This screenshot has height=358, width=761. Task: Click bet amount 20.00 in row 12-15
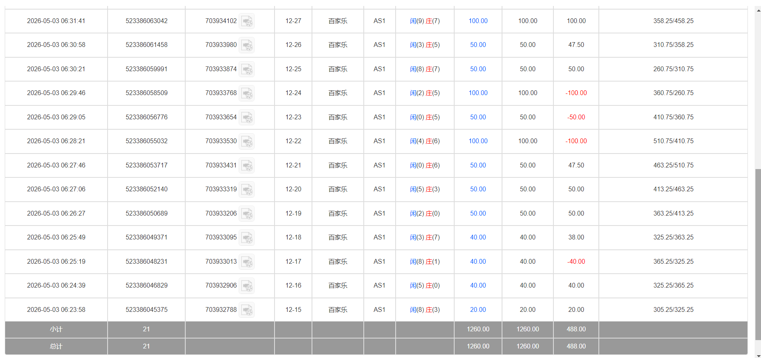(478, 309)
